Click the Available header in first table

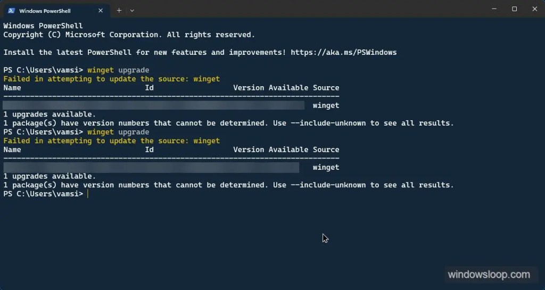[288, 88]
